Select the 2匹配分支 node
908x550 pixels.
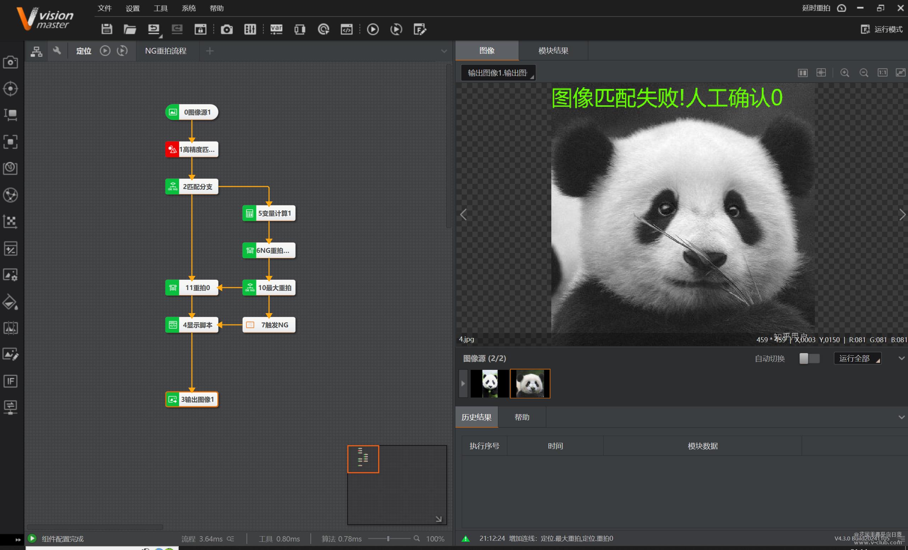192,187
